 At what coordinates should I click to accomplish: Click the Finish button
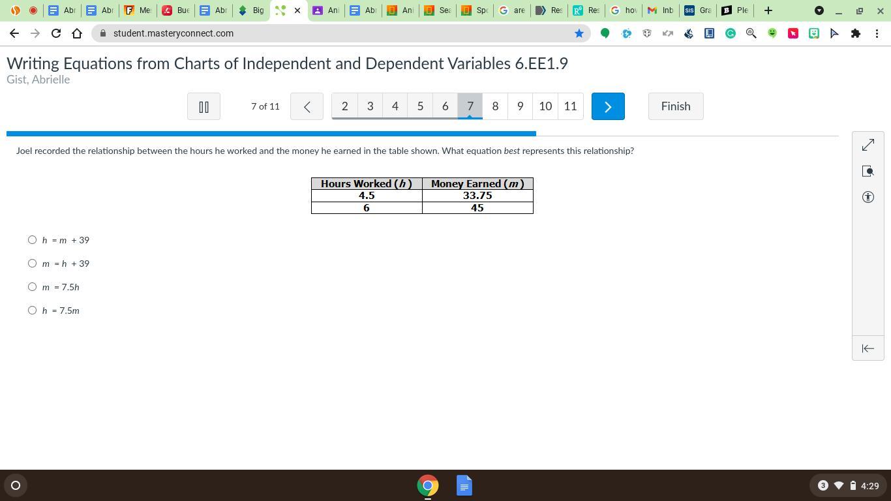point(676,106)
